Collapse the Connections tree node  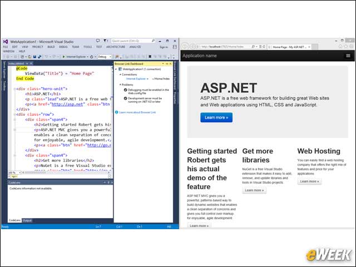120,75
